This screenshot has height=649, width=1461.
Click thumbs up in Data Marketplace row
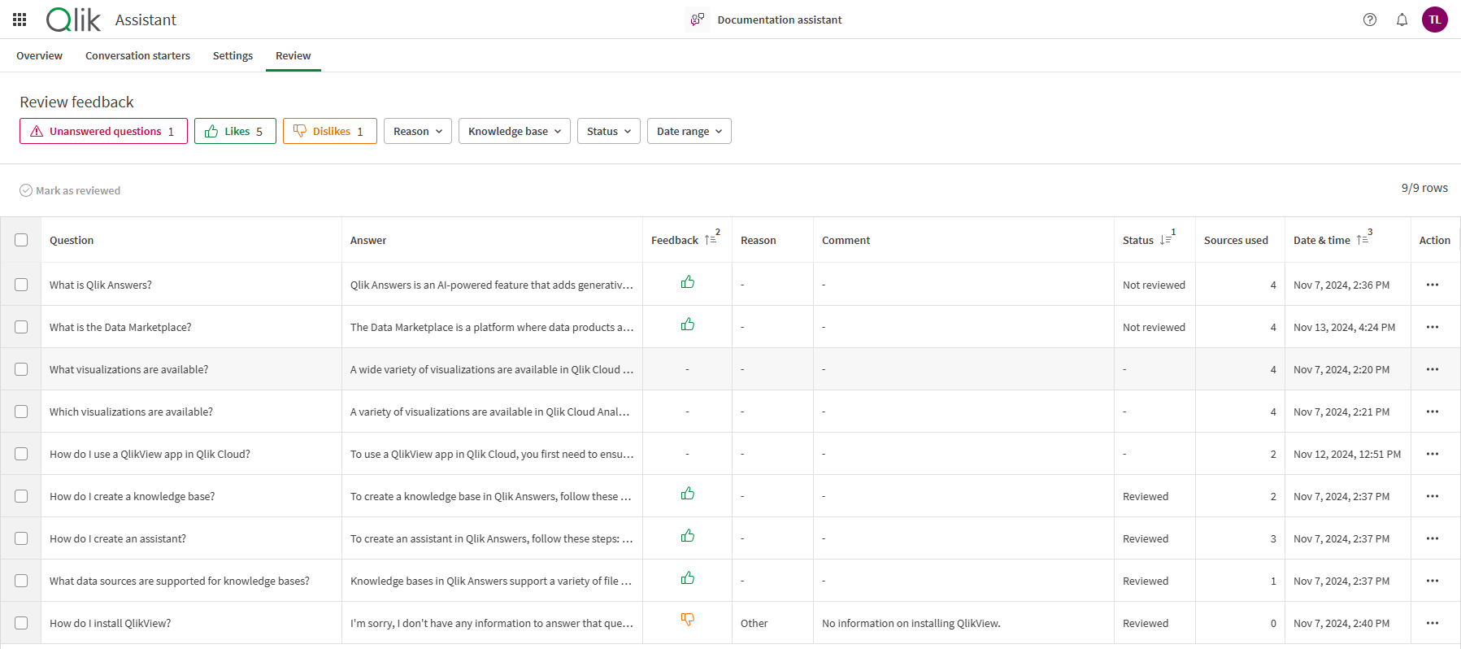[688, 324]
